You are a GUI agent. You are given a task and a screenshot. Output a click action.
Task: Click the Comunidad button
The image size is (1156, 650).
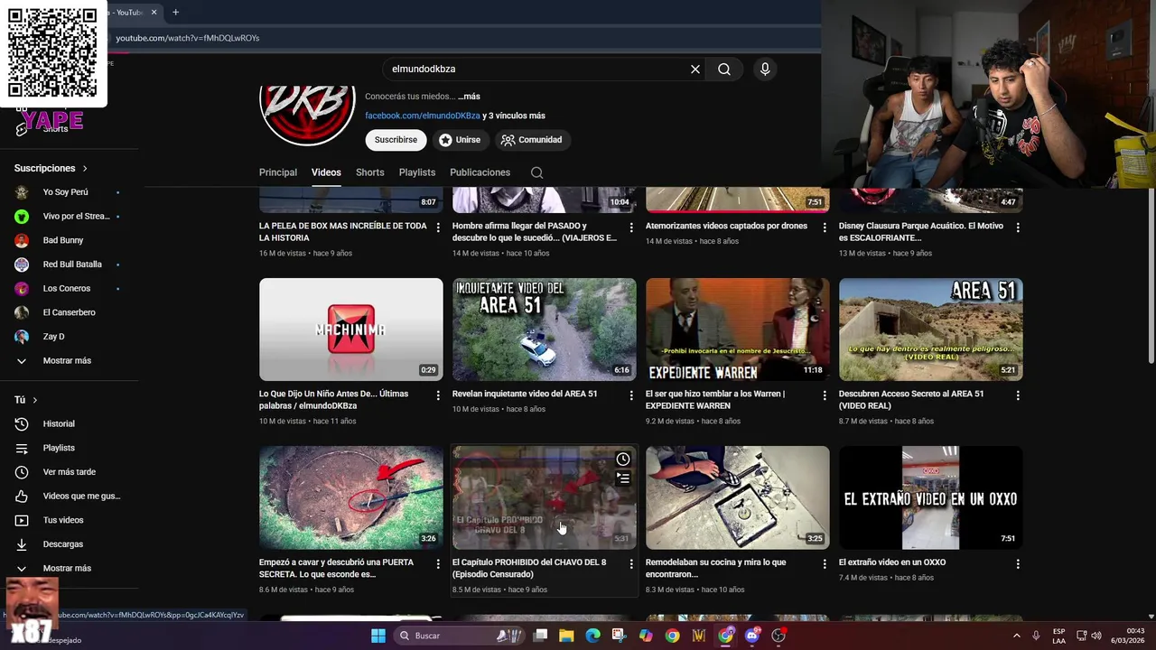[x=532, y=140]
